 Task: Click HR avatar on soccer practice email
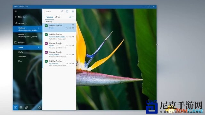pyautogui.click(x=46, y=52)
